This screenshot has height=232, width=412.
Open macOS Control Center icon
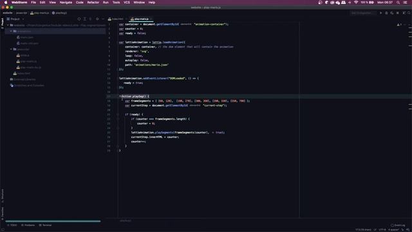[x=406, y=3]
